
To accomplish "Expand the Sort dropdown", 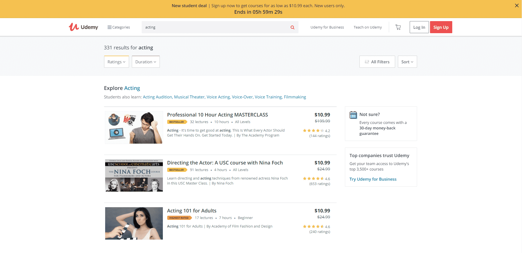I will point(407,62).
